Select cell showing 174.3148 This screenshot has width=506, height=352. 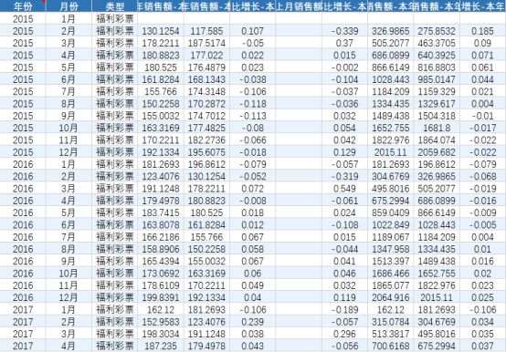pyautogui.click(x=206, y=92)
